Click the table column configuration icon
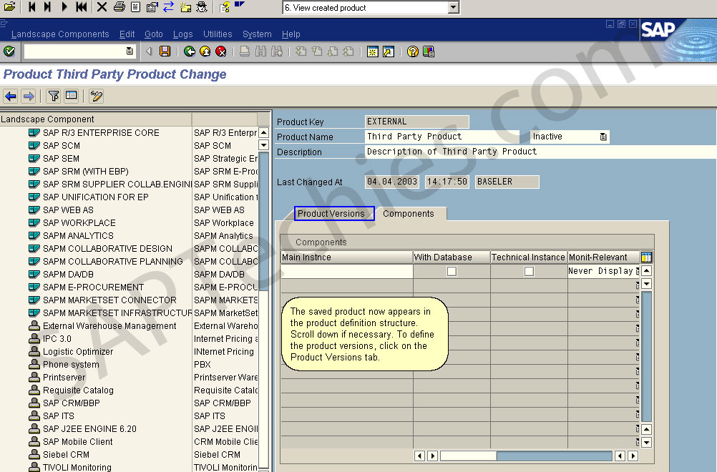 pyautogui.click(x=647, y=257)
